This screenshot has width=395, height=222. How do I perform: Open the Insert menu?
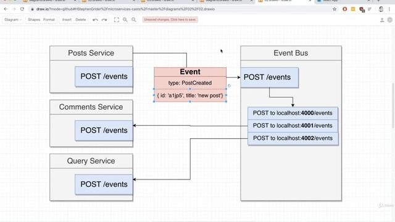pos(67,20)
